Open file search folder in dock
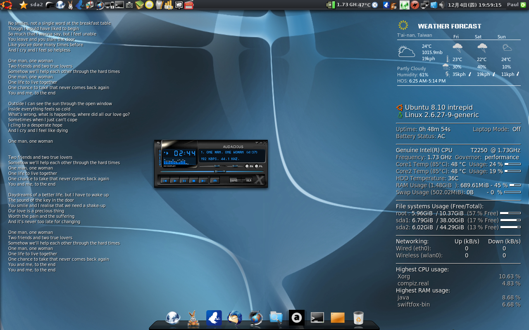 276,318
